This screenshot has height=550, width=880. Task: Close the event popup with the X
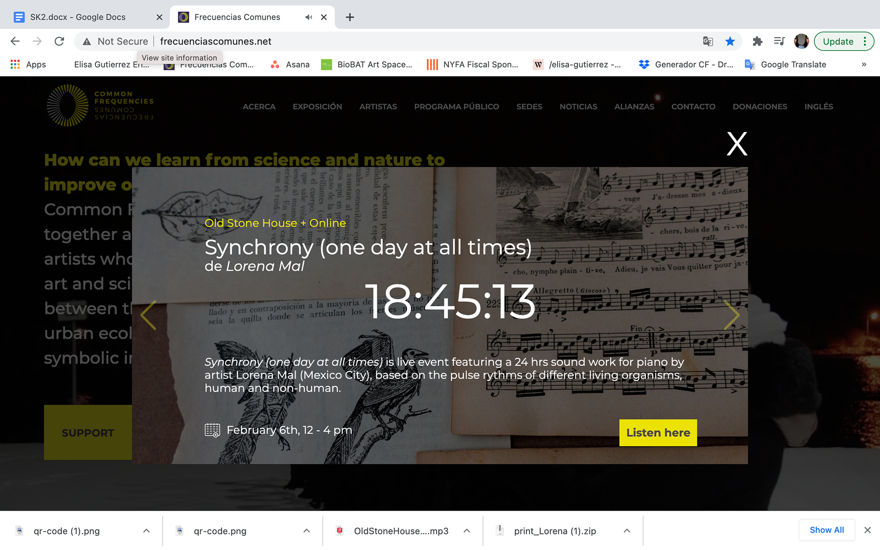[x=737, y=144]
